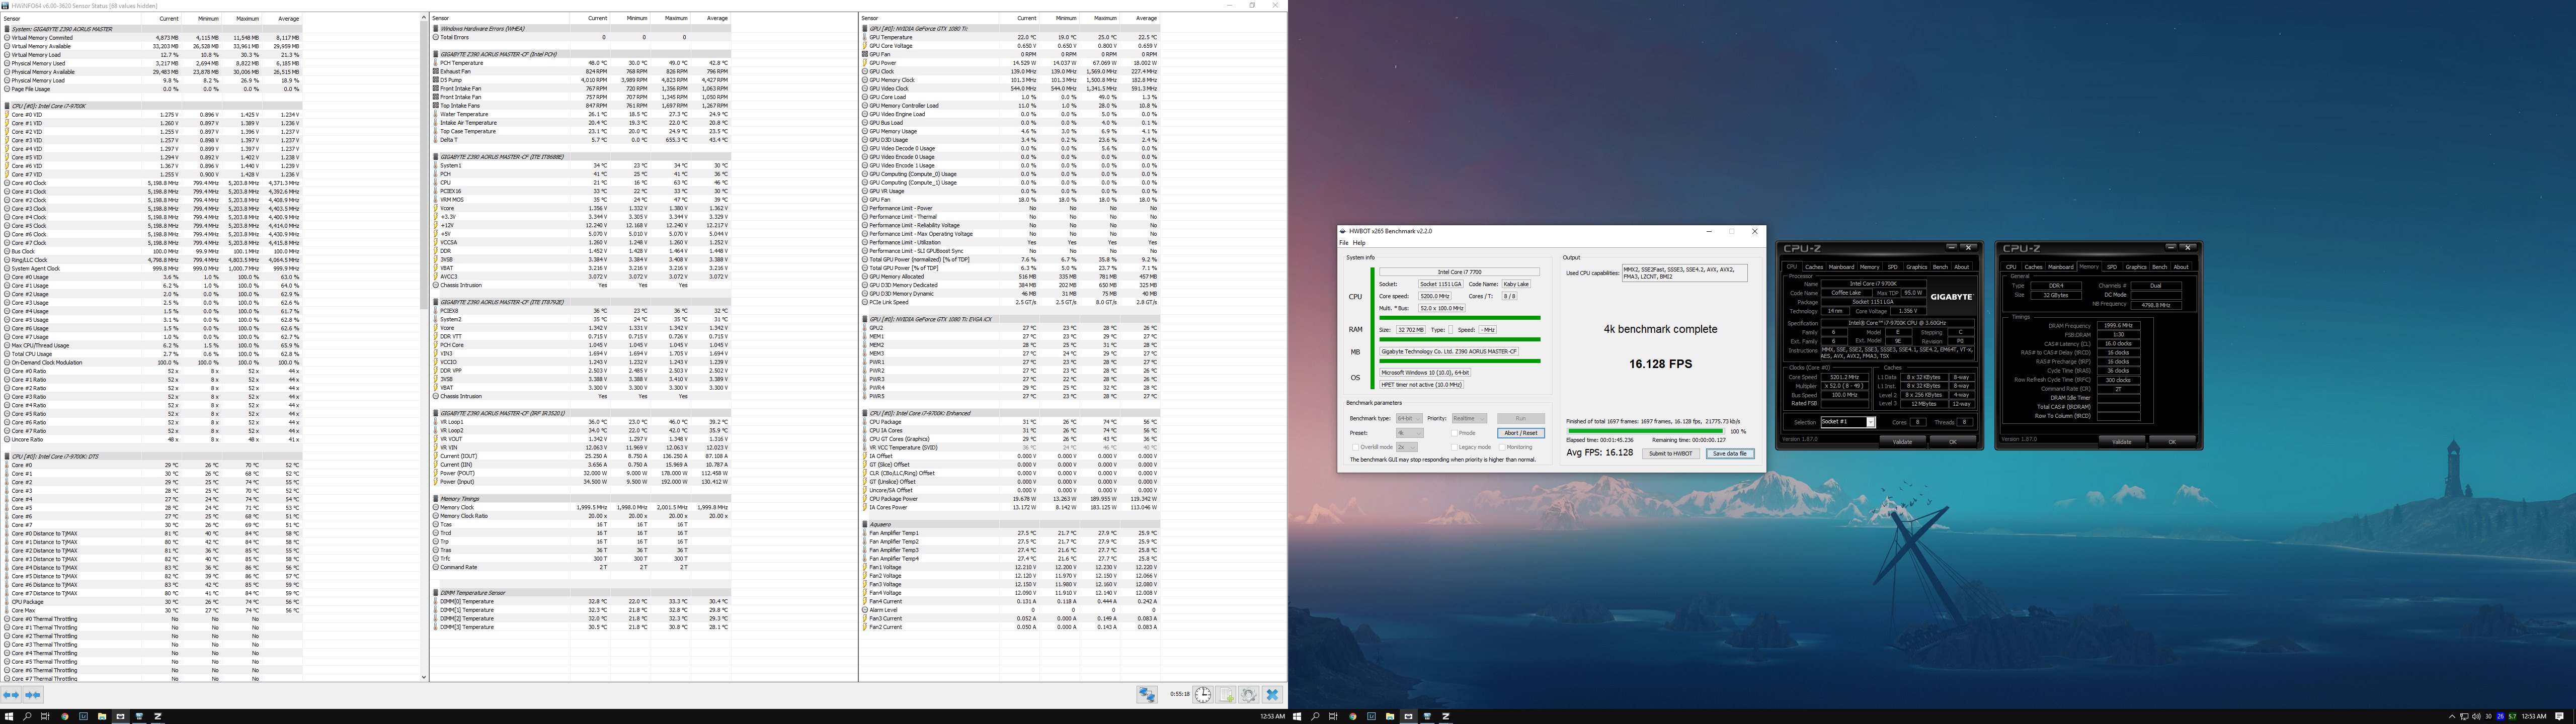Screen dimensions: 2576x724
Task: Open SPD tab in CPU-Z memory window
Action: coord(2112,267)
